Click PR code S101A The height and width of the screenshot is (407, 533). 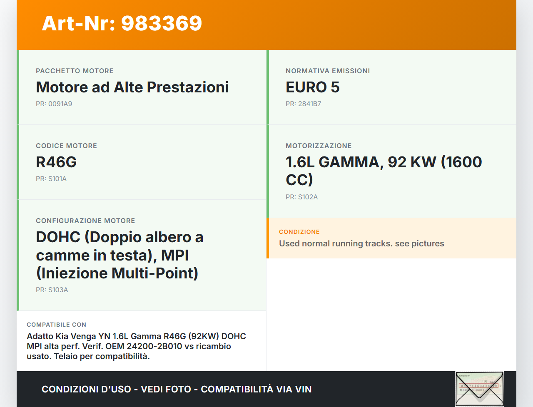[51, 179]
